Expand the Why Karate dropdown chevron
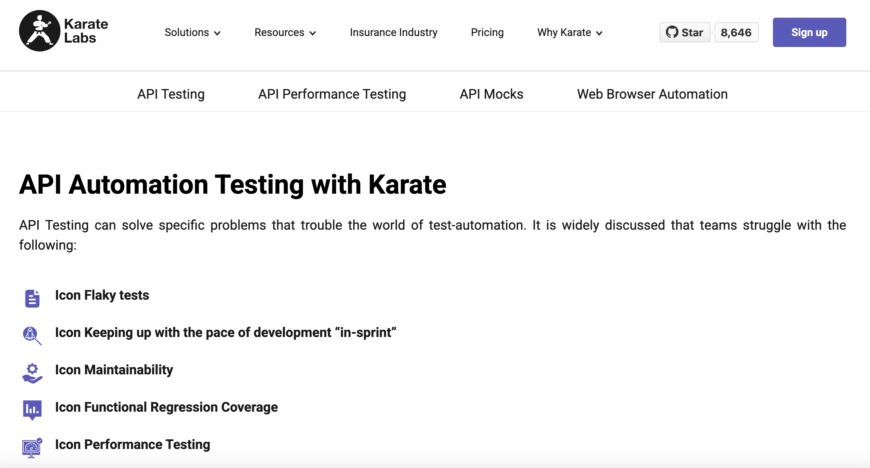This screenshot has height=468, width=870. click(x=599, y=33)
